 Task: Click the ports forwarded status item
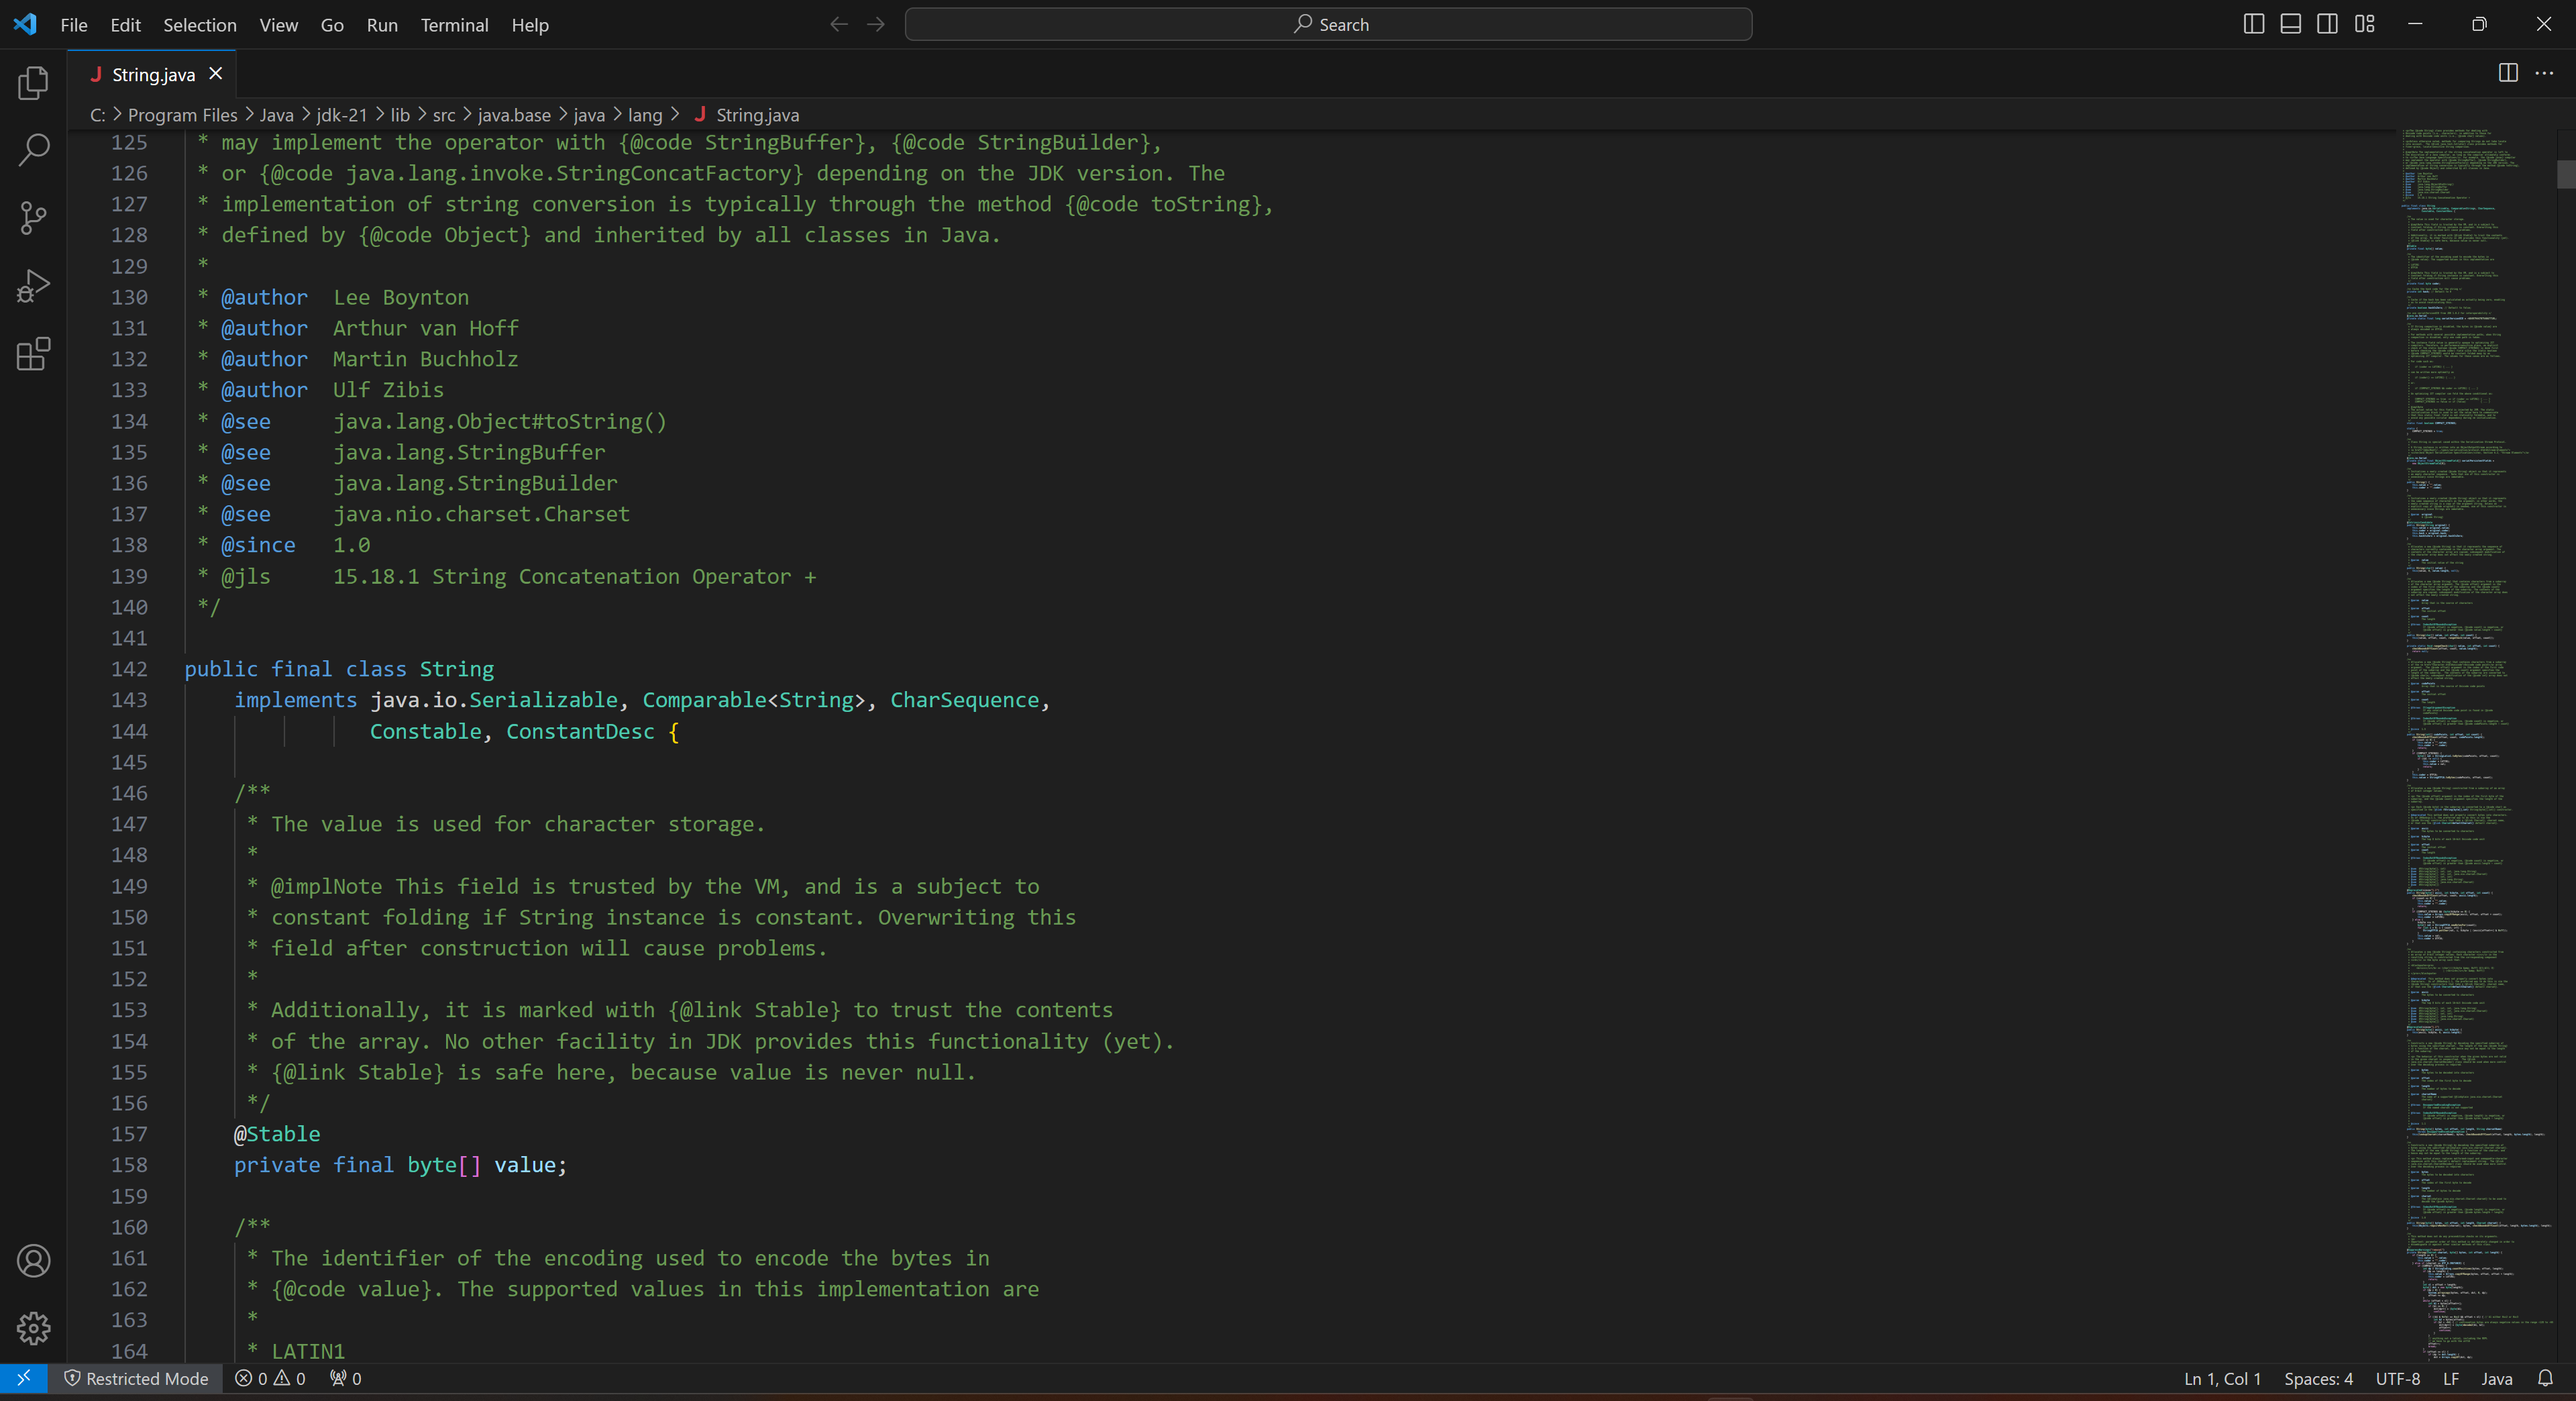[x=346, y=1378]
